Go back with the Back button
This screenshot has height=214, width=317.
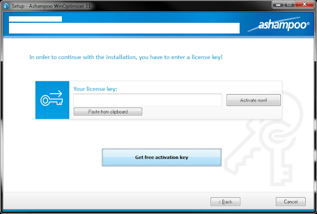(x=225, y=202)
